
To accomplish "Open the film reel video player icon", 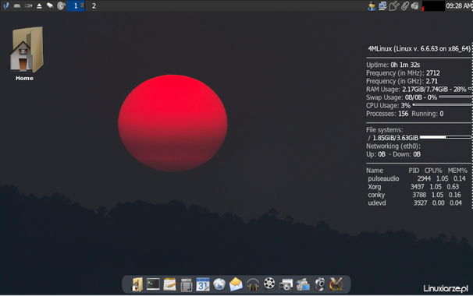I will point(269,284).
